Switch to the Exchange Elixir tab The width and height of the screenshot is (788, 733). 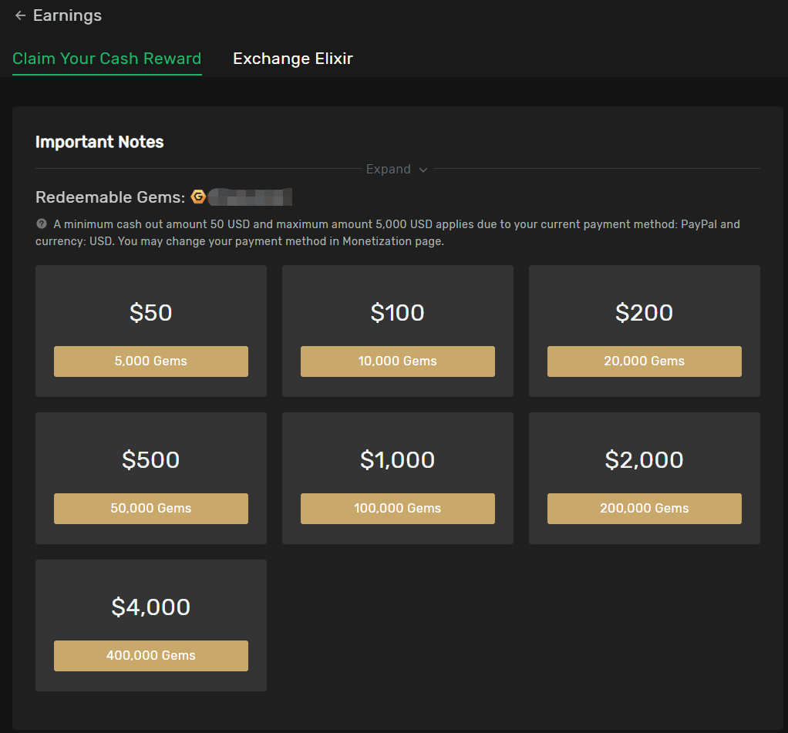[x=293, y=59]
